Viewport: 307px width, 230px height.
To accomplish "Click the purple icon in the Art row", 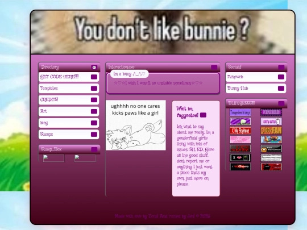I will [x=94, y=111].
